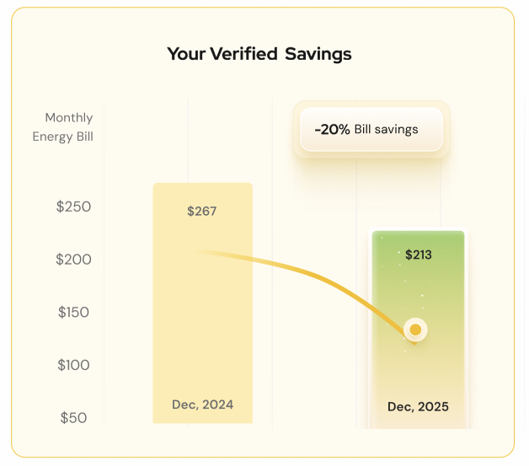The height and width of the screenshot is (466, 529).
Task: Click the -20% Bill savings badge
Action: click(x=371, y=130)
